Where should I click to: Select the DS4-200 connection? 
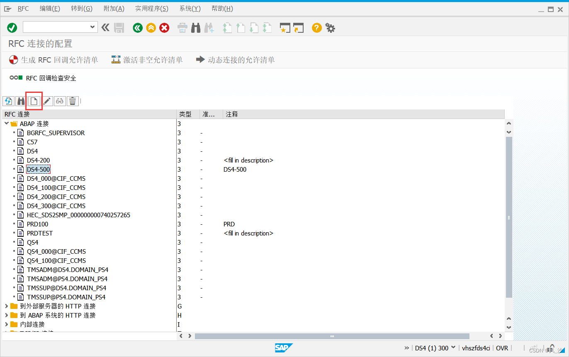[x=38, y=160]
